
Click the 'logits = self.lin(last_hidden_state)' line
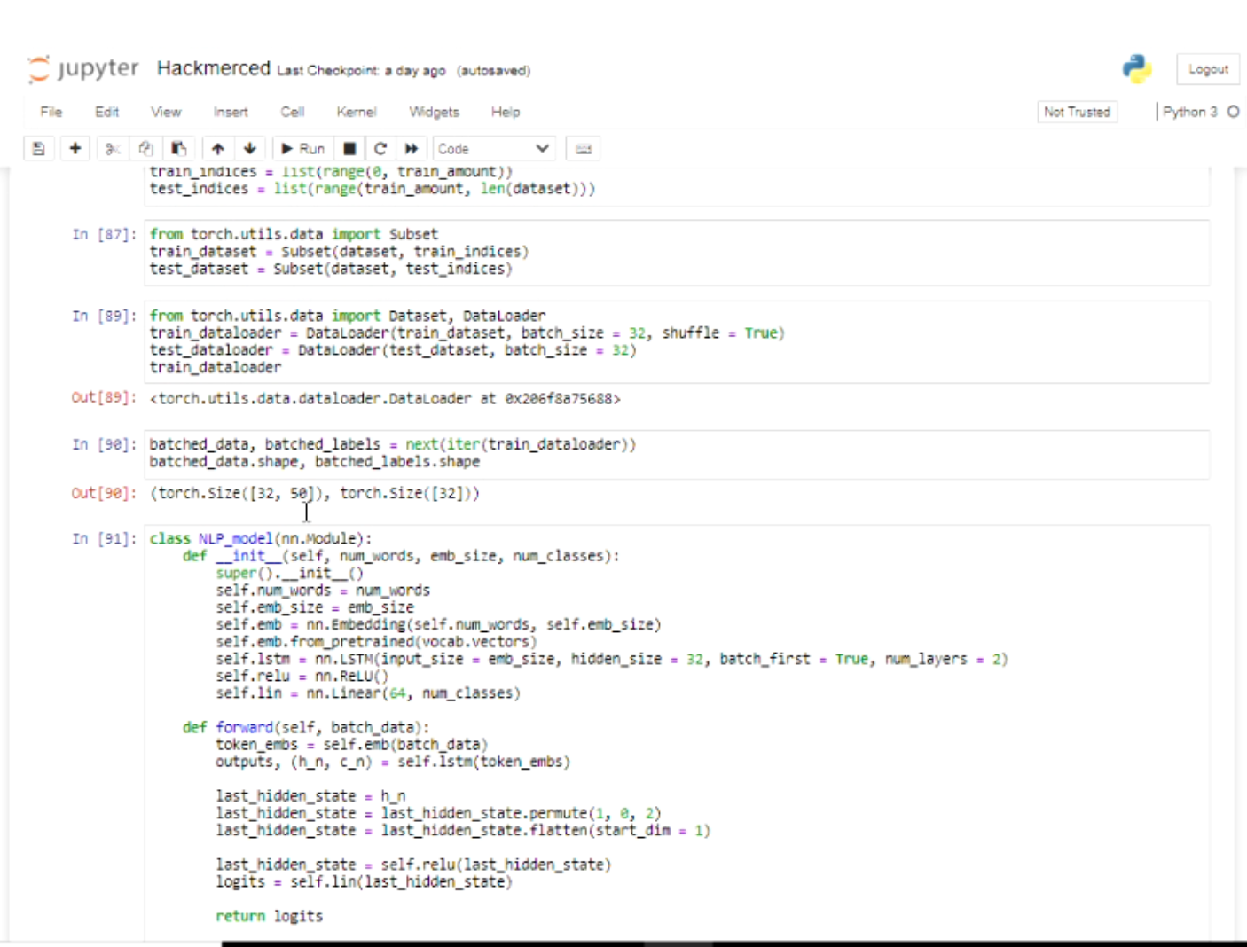tap(364, 881)
